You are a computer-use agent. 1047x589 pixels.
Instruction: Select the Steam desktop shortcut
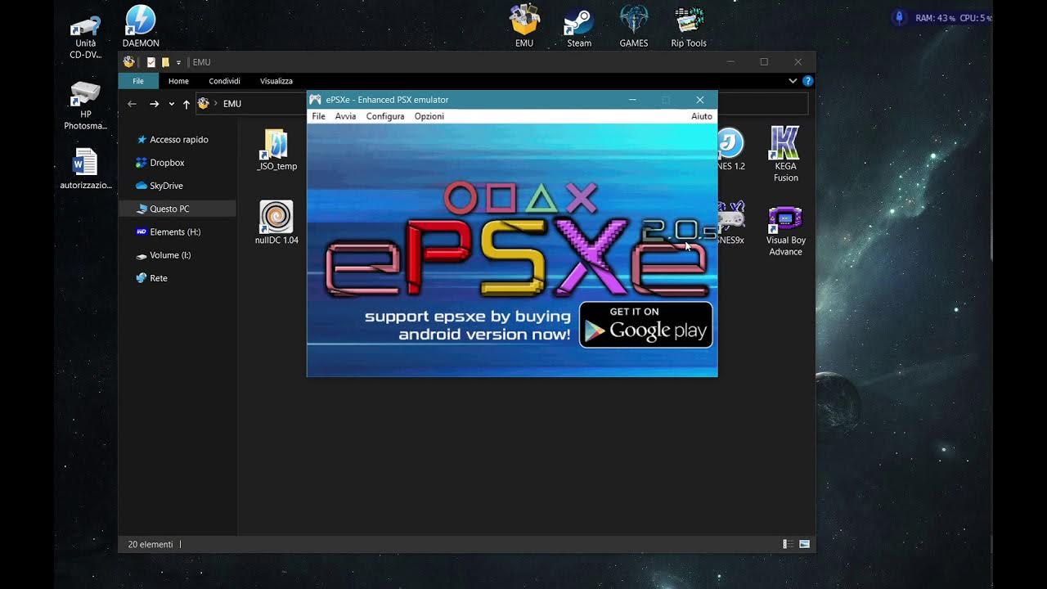tap(579, 26)
